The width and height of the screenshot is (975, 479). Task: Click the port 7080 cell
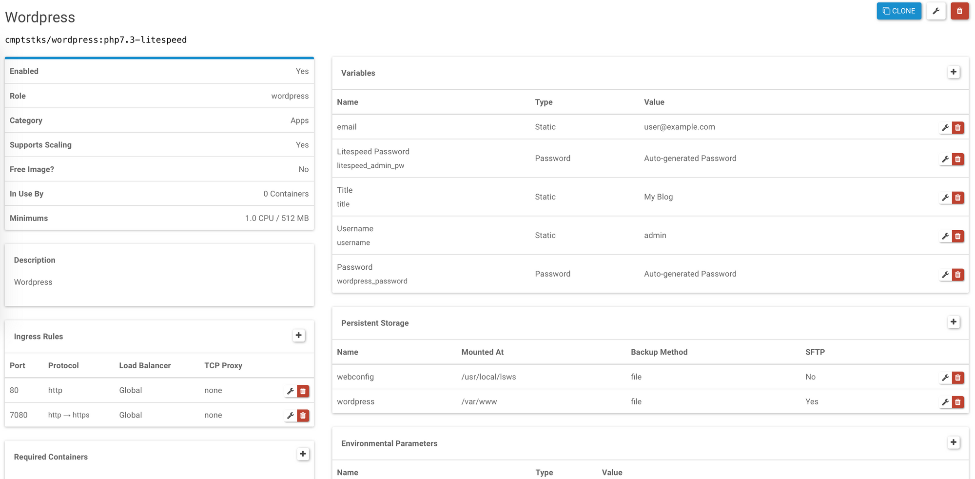point(19,415)
